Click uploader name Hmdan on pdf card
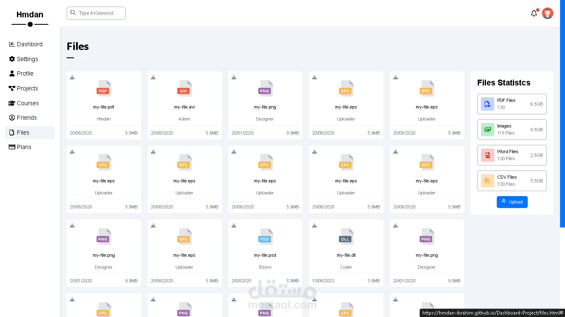The width and height of the screenshot is (565, 317). point(103,119)
